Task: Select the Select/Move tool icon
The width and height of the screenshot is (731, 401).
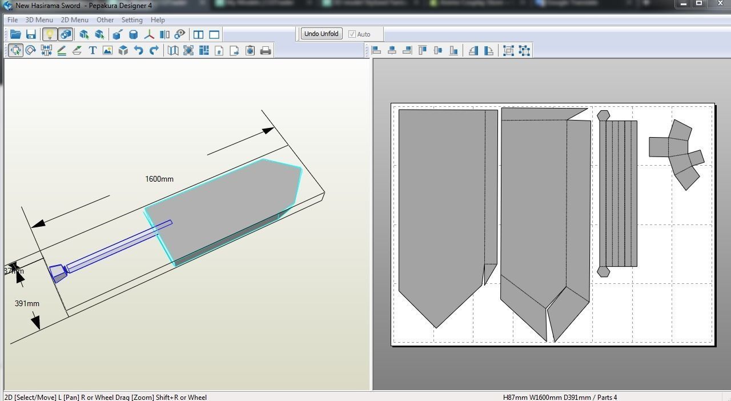Action: click(15, 50)
